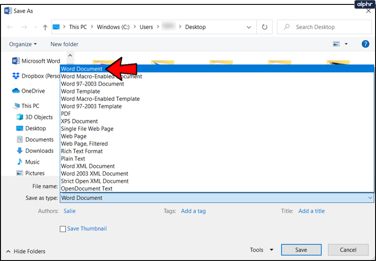The height and width of the screenshot is (261, 376).
Task: Open the Desktop folder in sidebar
Action: [31, 128]
